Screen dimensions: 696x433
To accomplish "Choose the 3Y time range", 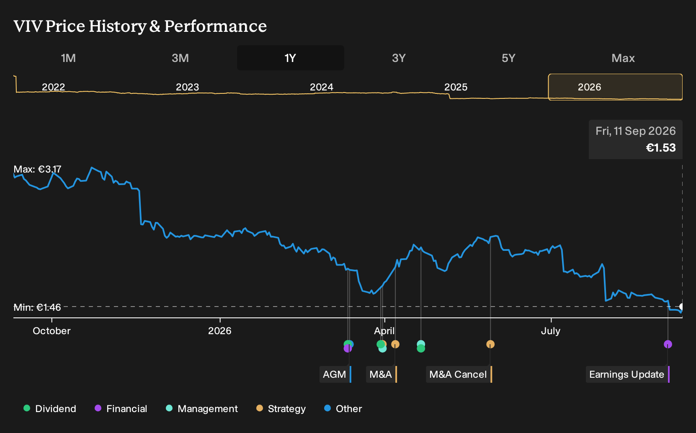I will tap(399, 58).
